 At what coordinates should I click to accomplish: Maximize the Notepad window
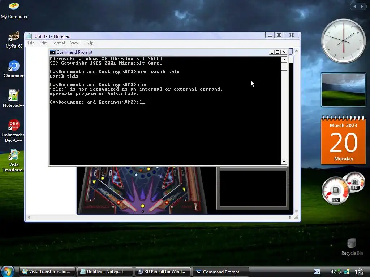279,35
